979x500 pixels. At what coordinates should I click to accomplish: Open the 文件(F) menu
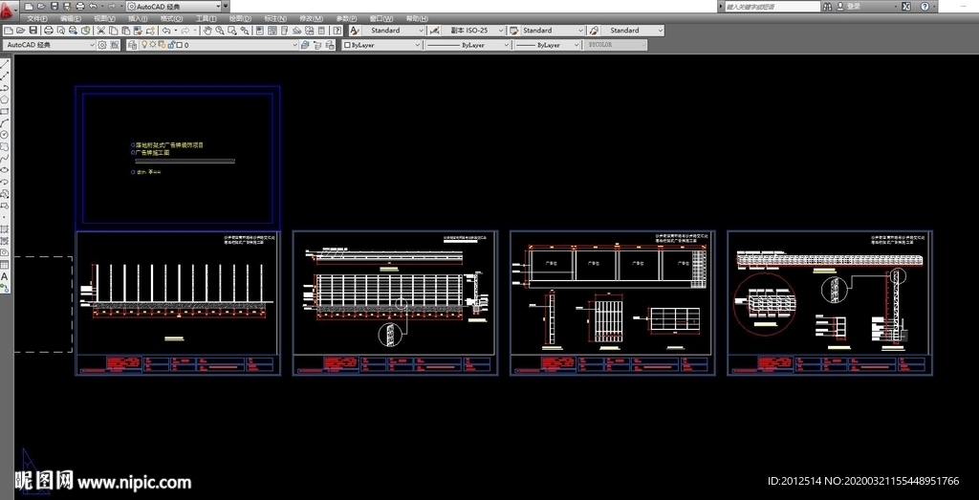coord(38,18)
